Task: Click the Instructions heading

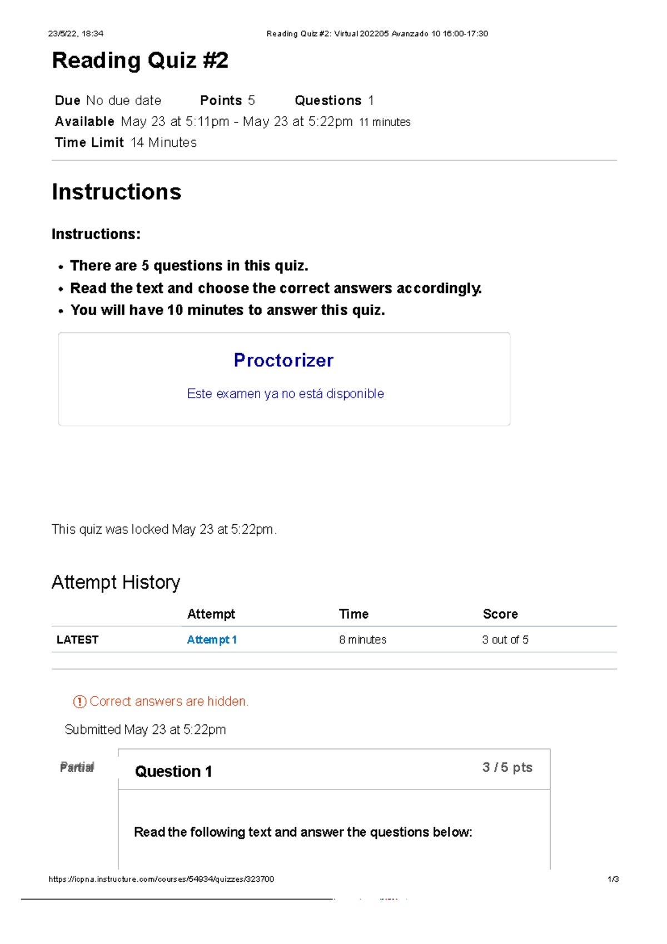Action: [x=117, y=192]
